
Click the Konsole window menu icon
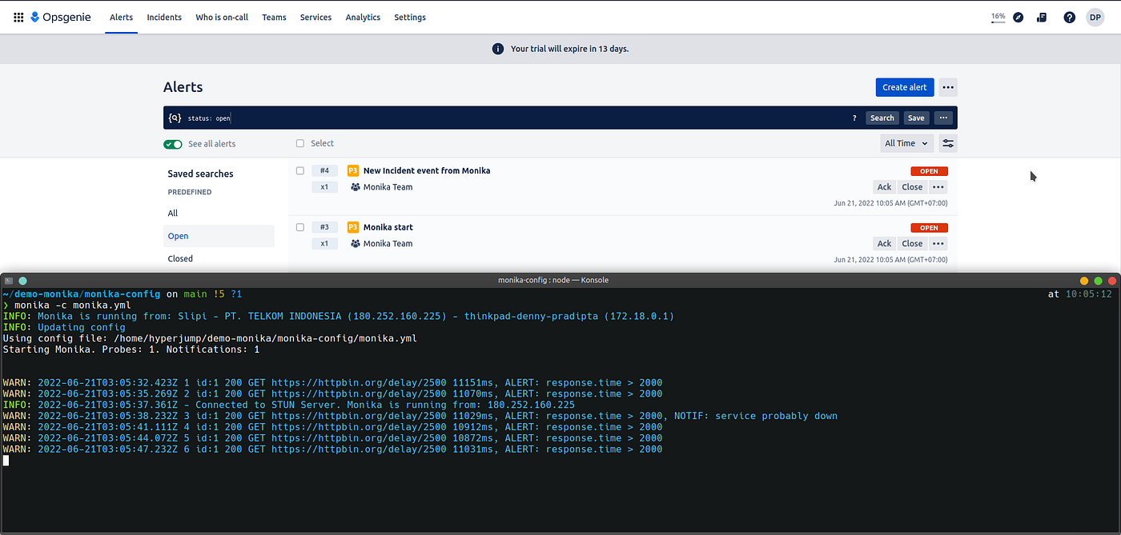coord(9,281)
